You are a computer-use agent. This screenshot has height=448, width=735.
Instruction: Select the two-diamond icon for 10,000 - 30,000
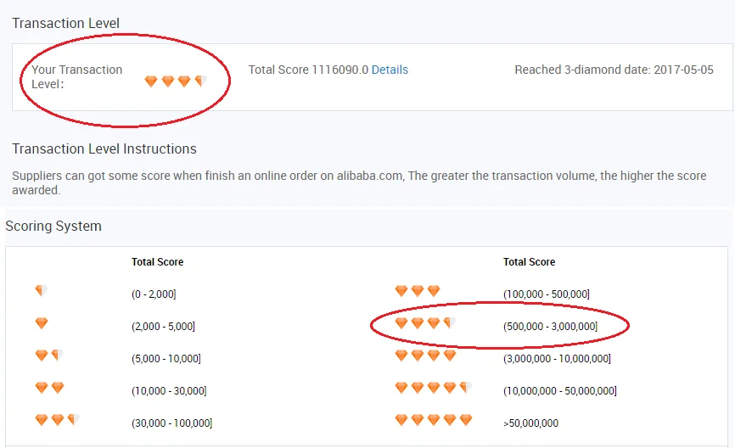coord(49,388)
